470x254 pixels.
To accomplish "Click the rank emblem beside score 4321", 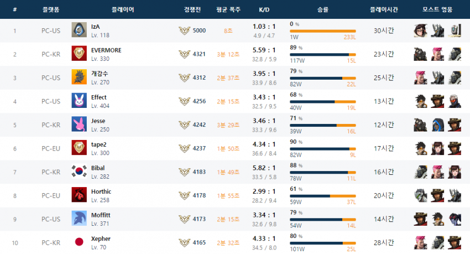I will pos(185,54).
